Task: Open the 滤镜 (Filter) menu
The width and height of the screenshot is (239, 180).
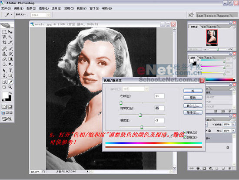Action: 69,8
